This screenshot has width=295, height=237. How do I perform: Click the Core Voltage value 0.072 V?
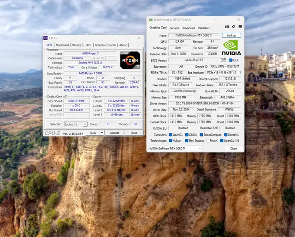pyautogui.click(x=108, y=67)
